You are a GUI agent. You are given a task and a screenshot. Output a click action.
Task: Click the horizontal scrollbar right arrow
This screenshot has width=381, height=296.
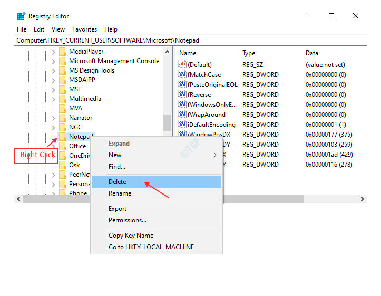[362, 199]
